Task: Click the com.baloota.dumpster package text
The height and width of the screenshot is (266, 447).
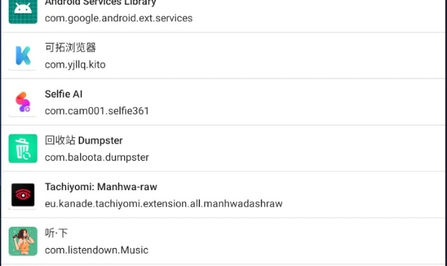Action: tap(97, 157)
